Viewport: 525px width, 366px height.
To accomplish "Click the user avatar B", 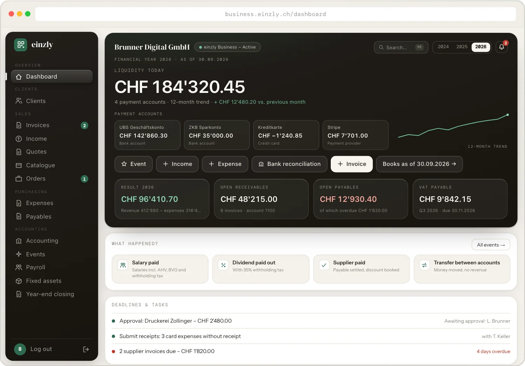I will [x=20, y=349].
